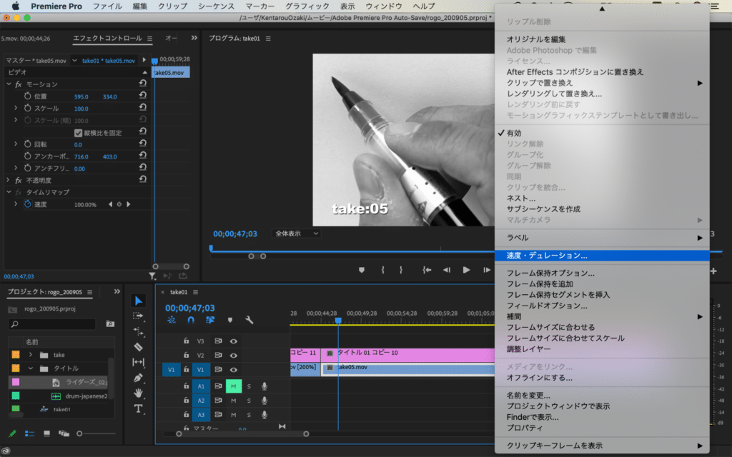Select the Hand tool
Screen dimensions: 732x457
(139, 393)
